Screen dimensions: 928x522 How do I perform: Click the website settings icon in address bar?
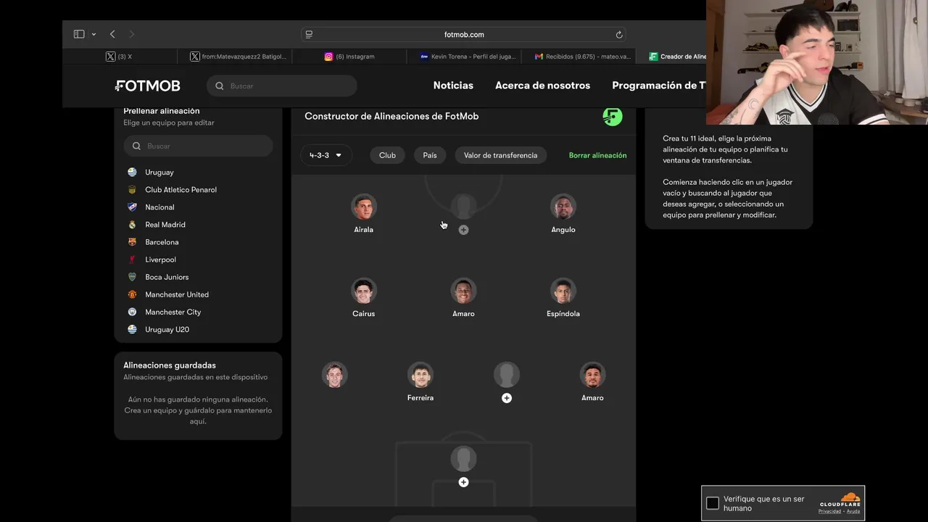coord(309,34)
